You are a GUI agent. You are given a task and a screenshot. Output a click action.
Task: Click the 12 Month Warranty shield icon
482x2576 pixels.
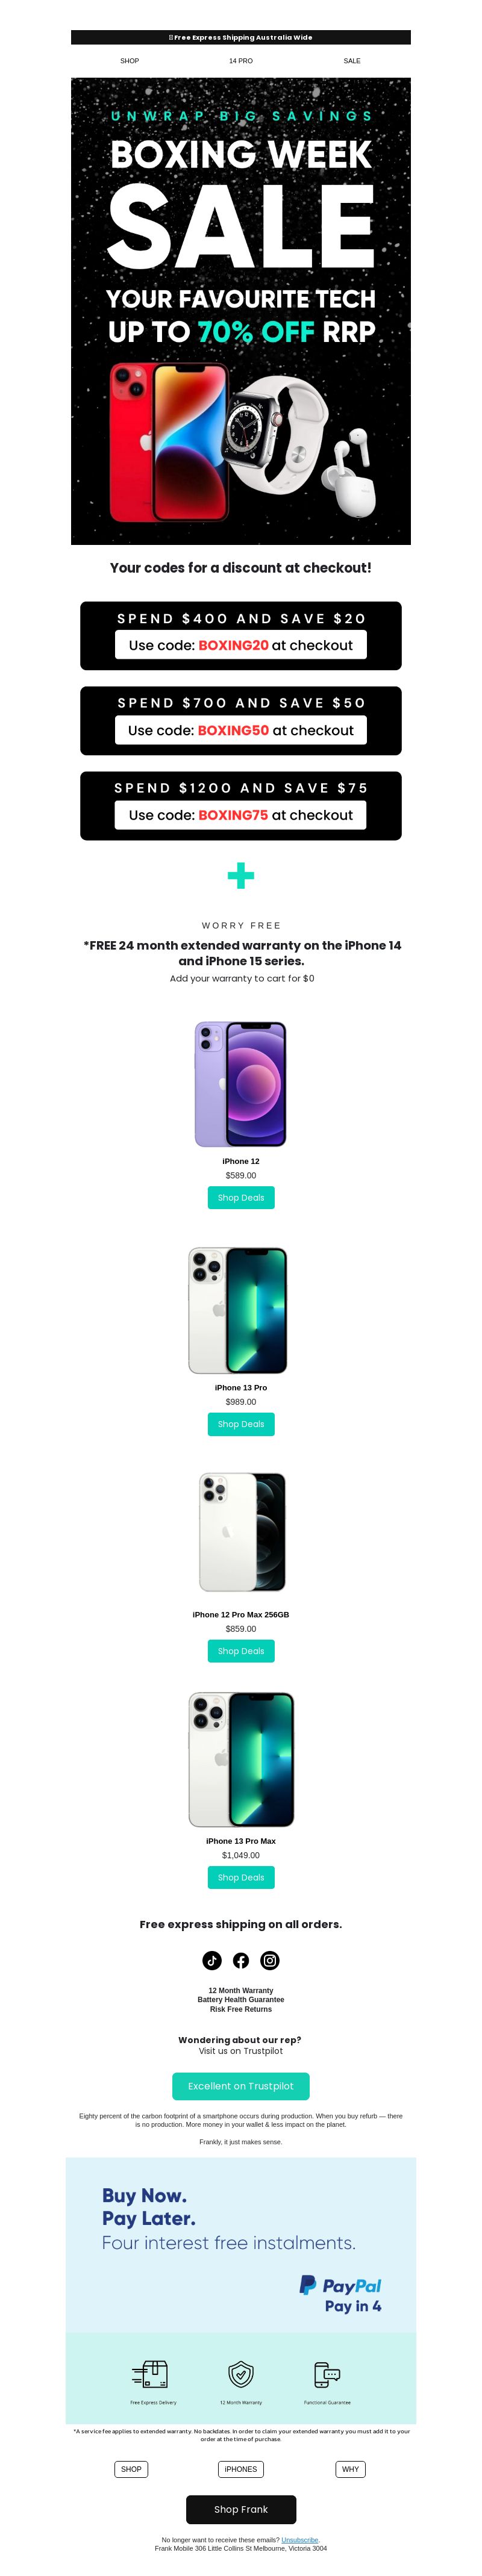point(241,2373)
